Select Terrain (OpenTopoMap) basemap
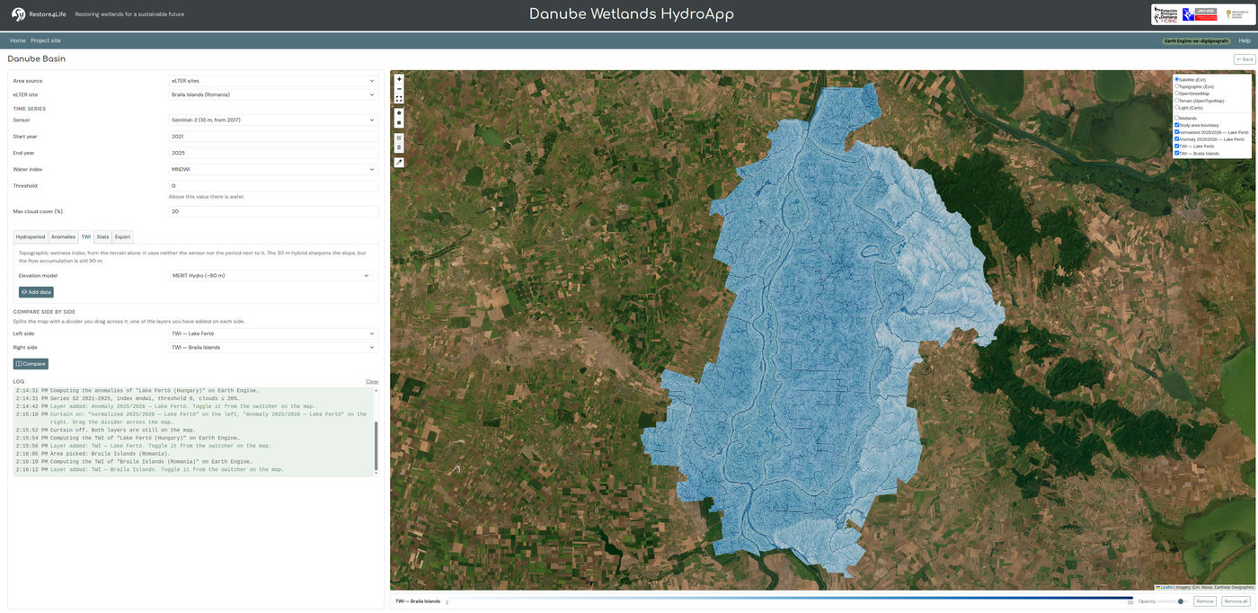Viewport: 1258px width, 613px height. pyautogui.click(x=1177, y=101)
